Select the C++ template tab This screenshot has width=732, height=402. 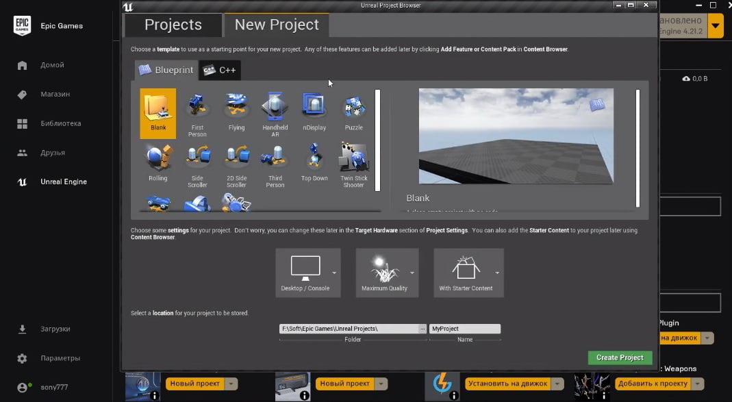pyautogui.click(x=220, y=70)
